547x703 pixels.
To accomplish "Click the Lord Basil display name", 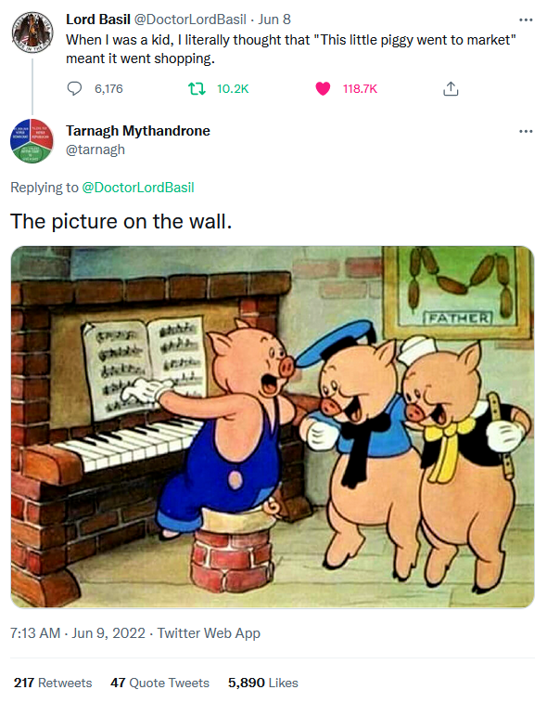I will tap(98, 20).
